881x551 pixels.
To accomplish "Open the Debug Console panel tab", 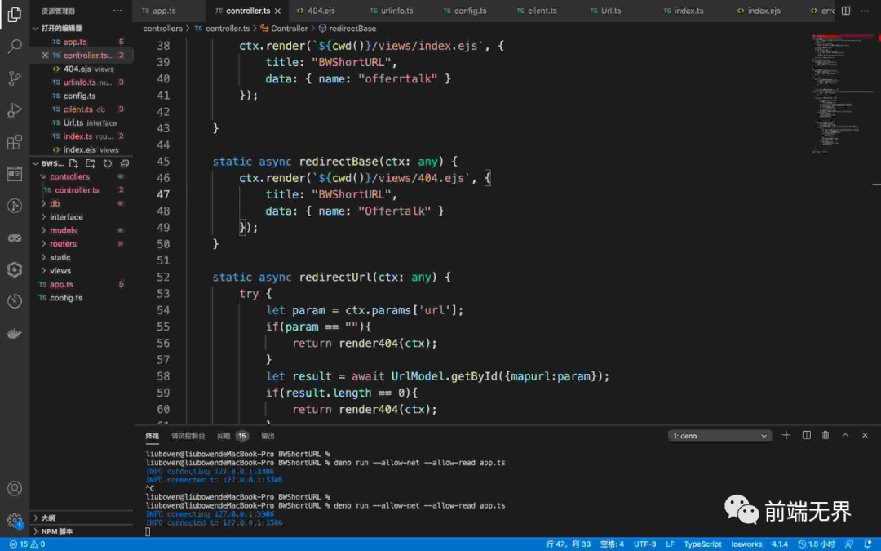I will tap(188, 436).
